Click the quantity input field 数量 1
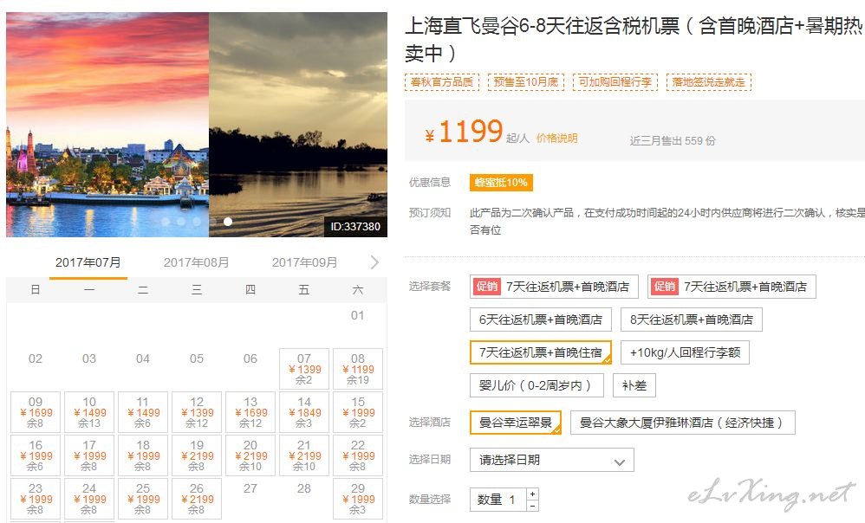 coord(498,500)
